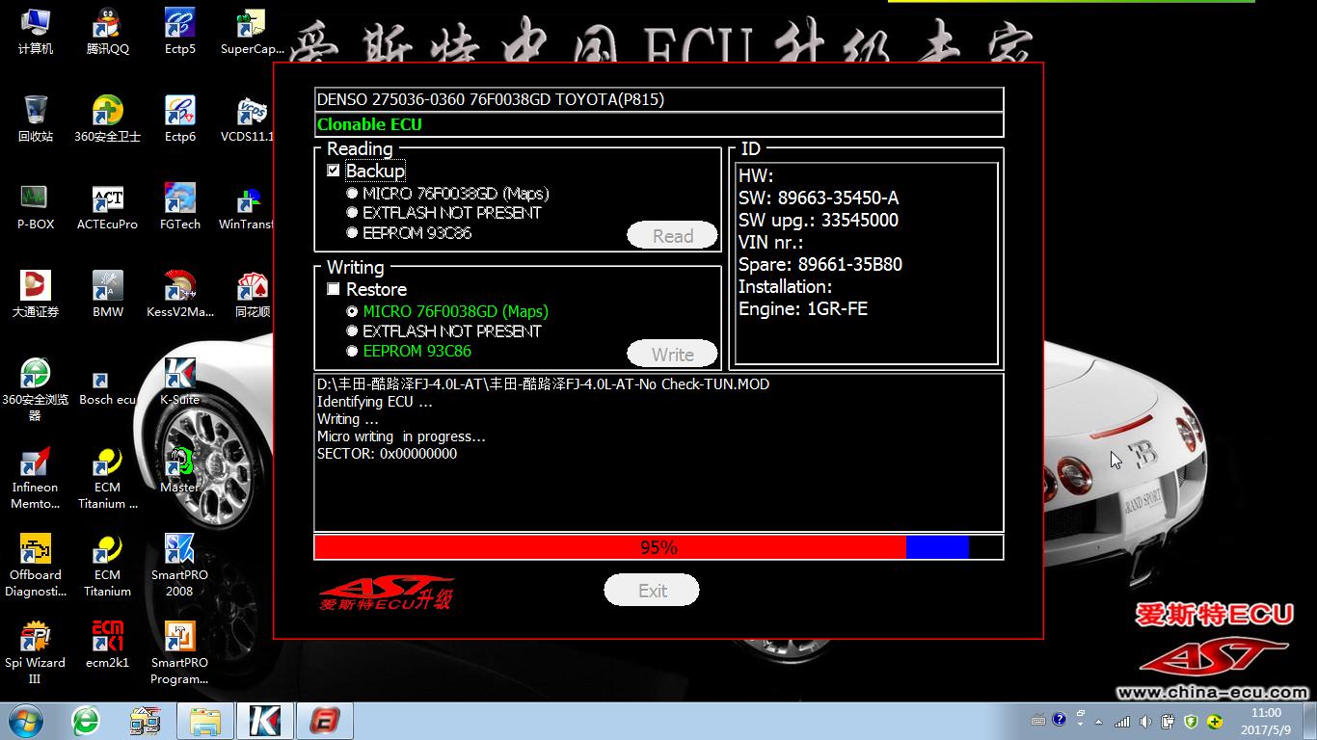1317x740 pixels.
Task: Select Reading EEPROM 93C86 radio
Action: (x=352, y=232)
